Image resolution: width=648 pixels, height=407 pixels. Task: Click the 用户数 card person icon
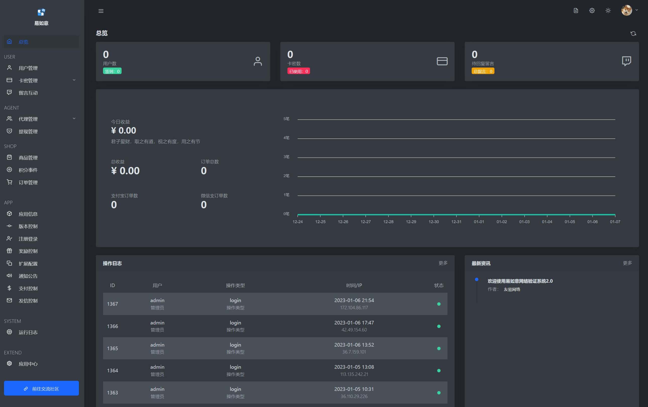coord(257,61)
